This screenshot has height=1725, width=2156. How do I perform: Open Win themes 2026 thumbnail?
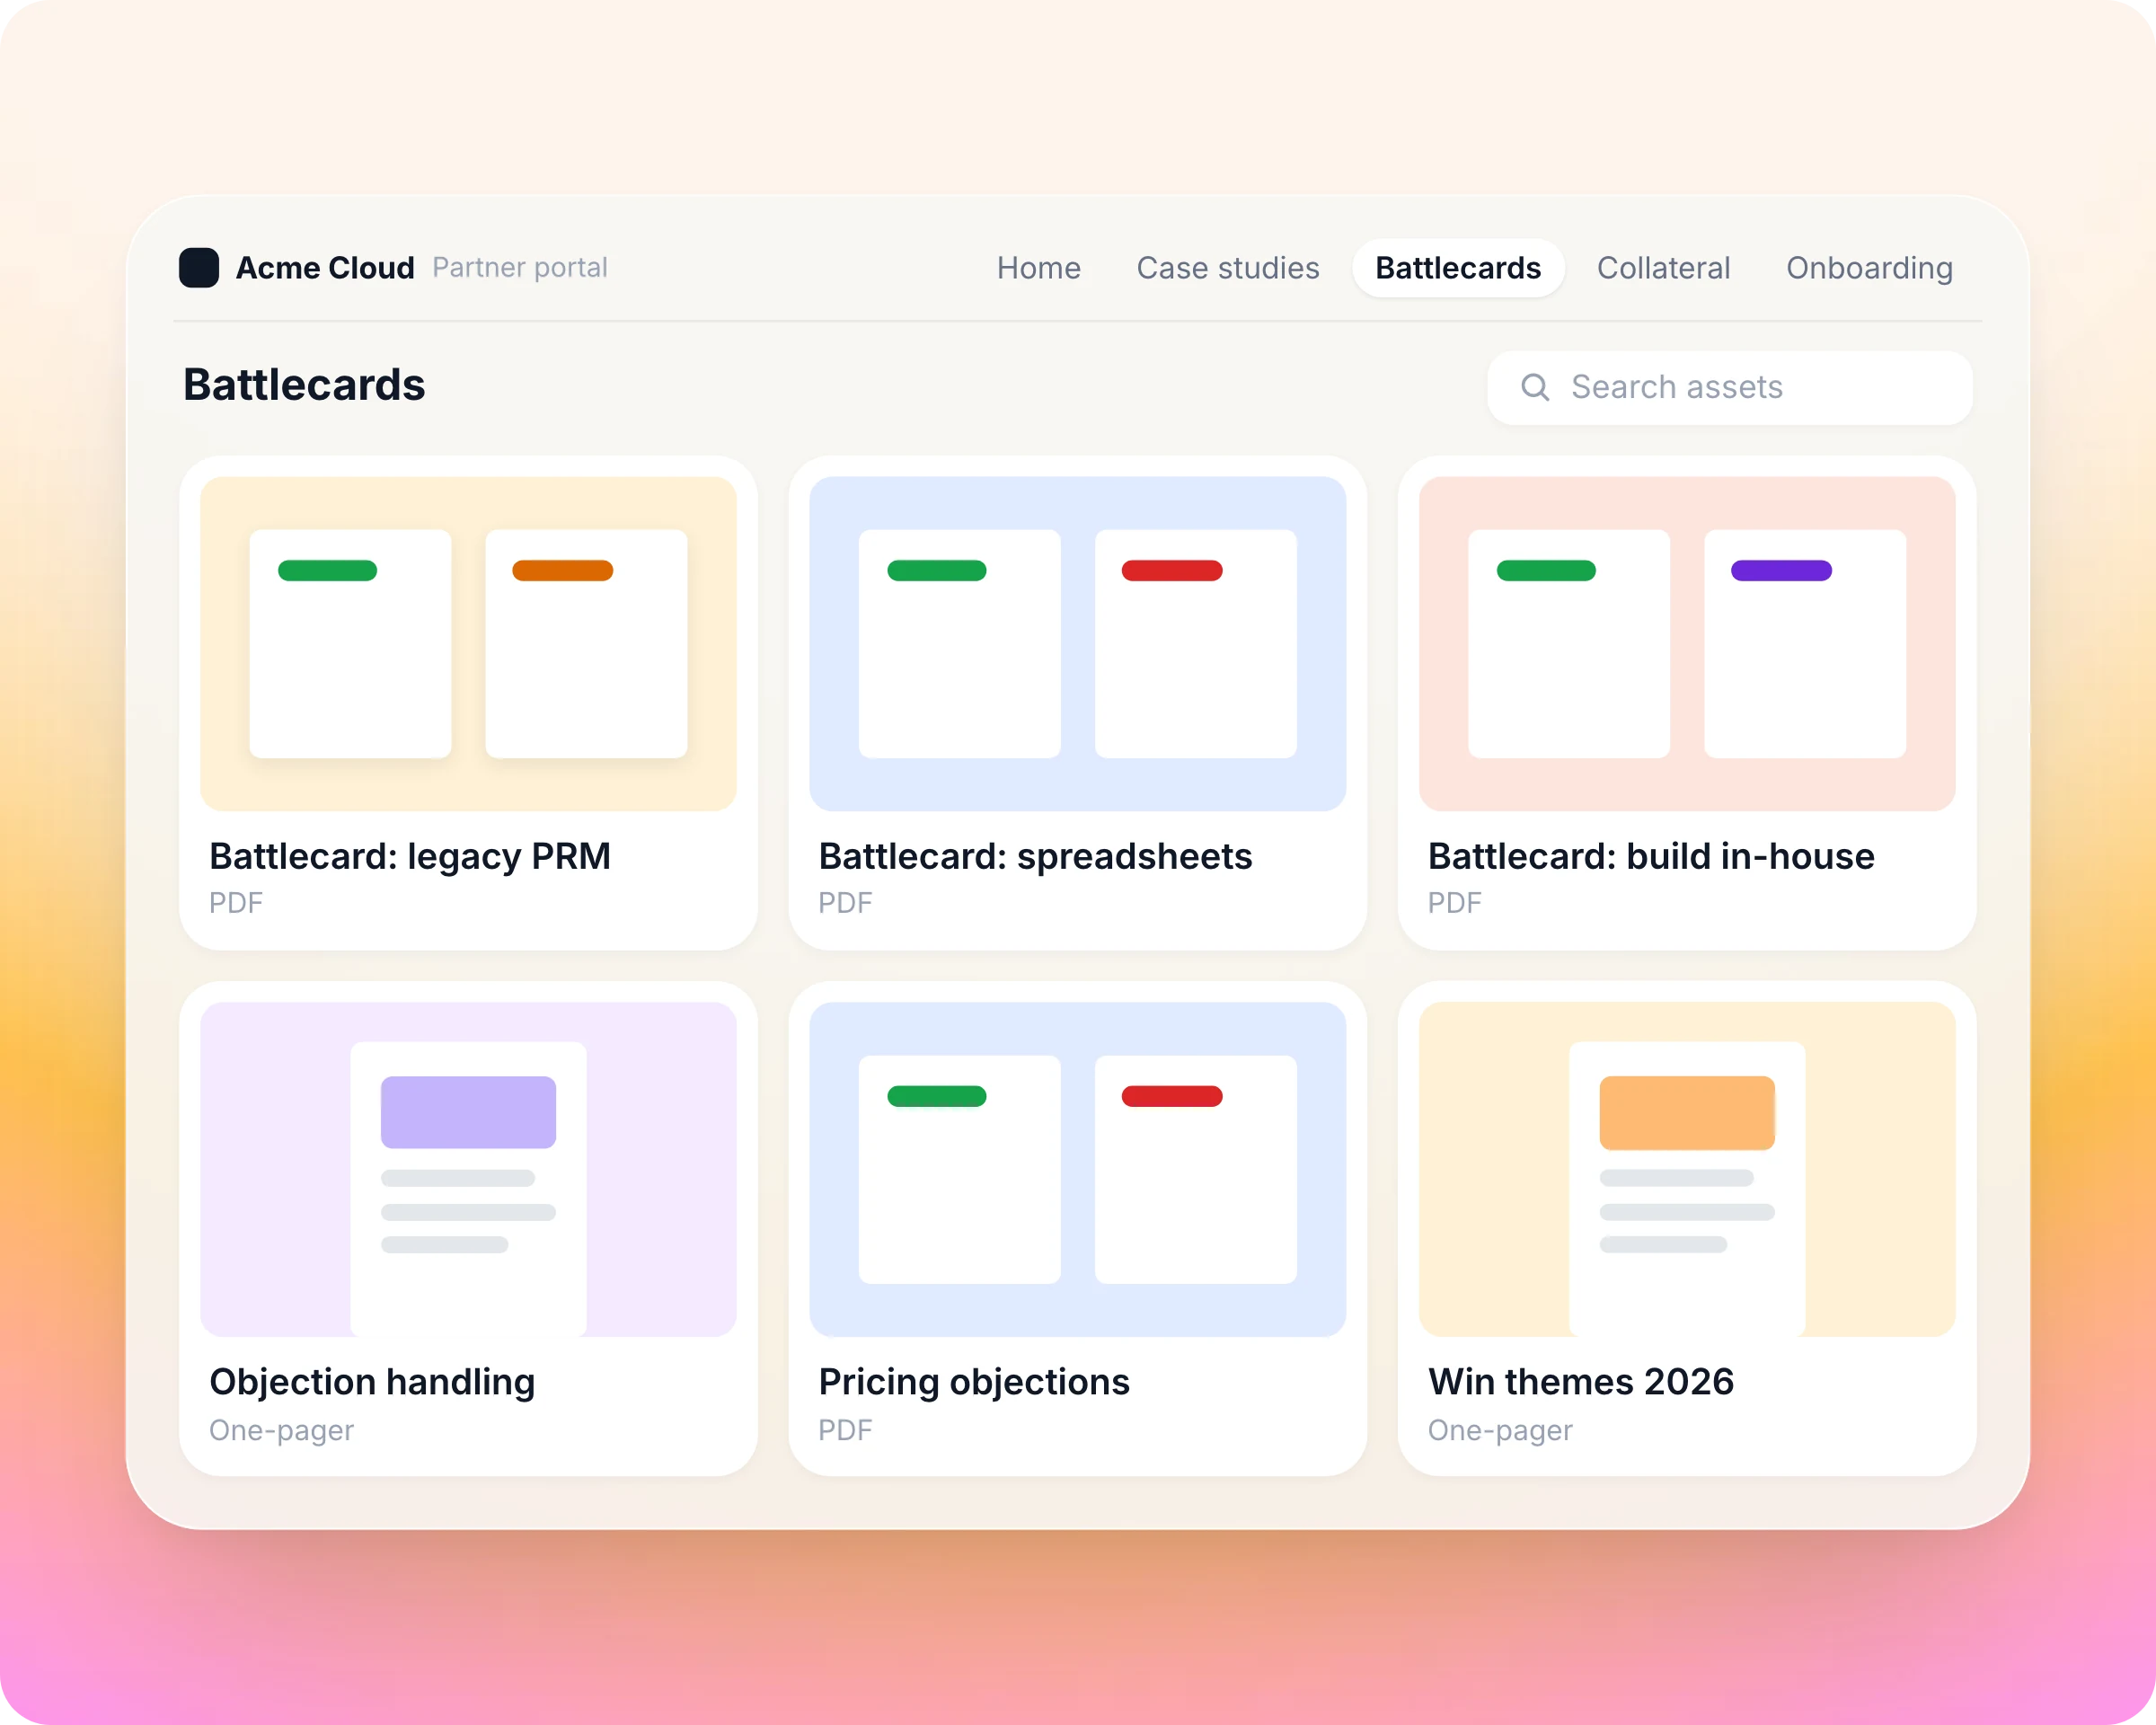(x=1687, y=1169)
